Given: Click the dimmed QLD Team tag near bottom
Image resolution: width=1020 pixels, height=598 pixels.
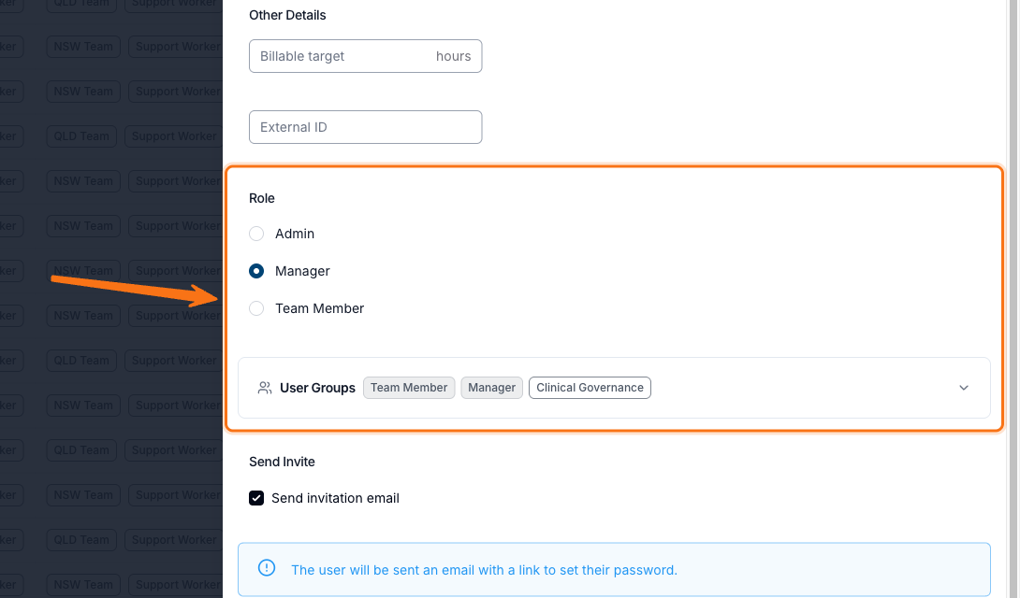Looking at the screenshot, I should click(81, 539).
